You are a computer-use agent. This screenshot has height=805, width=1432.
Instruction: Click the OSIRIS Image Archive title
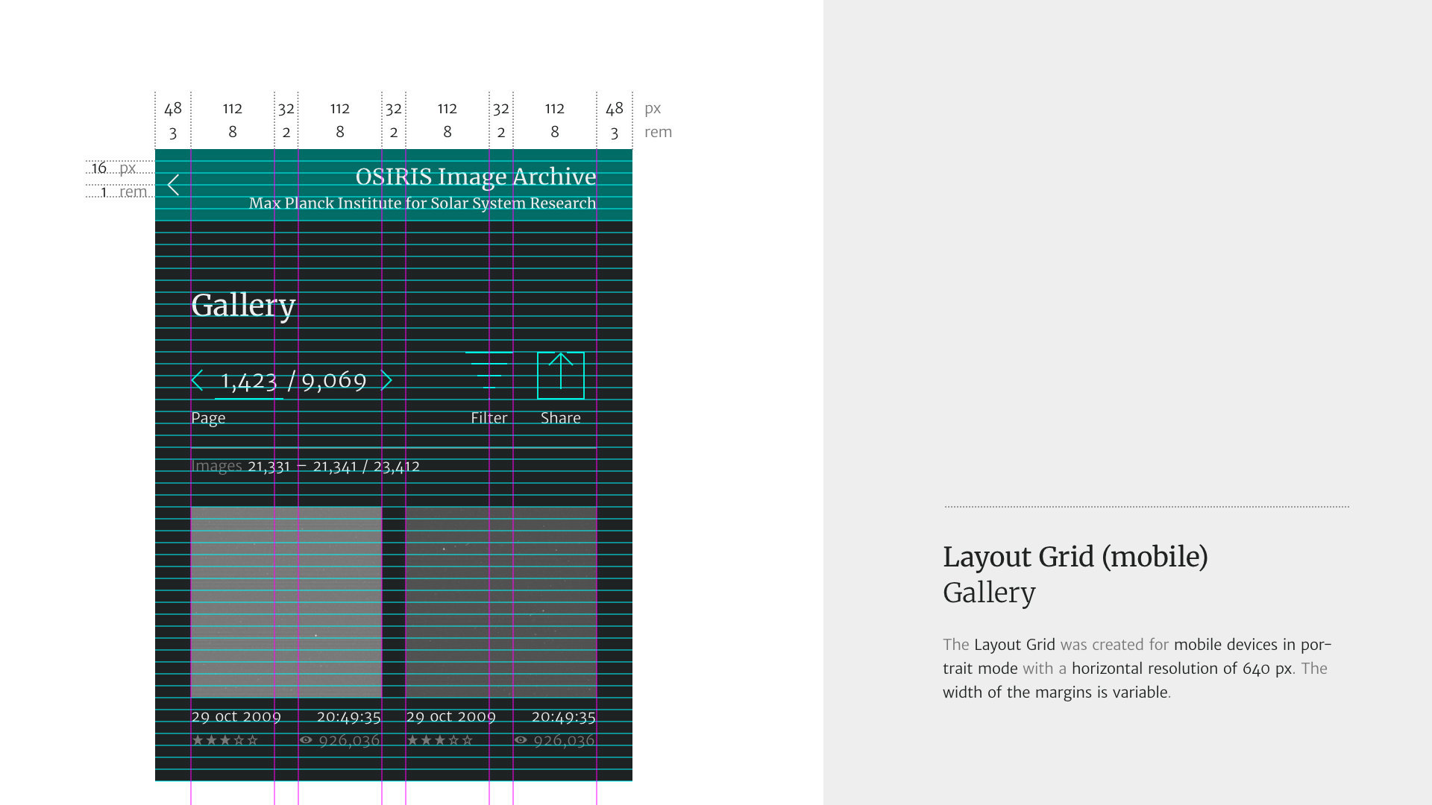click(x=476, y=177)
